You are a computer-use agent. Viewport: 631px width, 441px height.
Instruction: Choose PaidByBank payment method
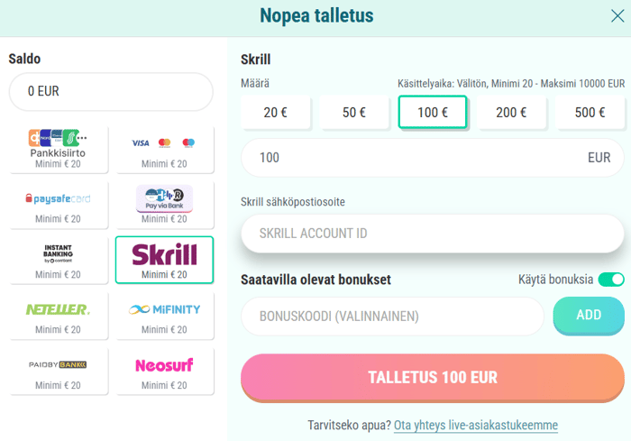pos(59,372)
